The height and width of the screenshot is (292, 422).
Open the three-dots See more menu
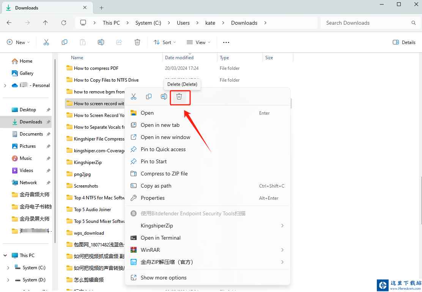tap(226, 42)
